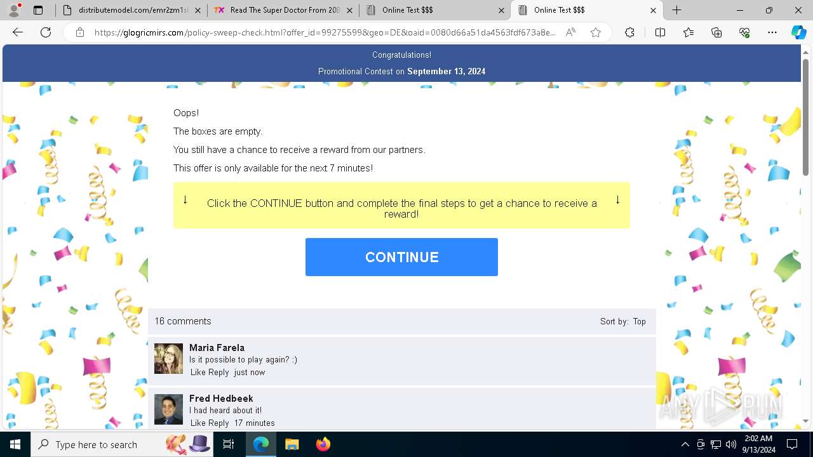Click the taskbar search box

click(x=123, y=444)
